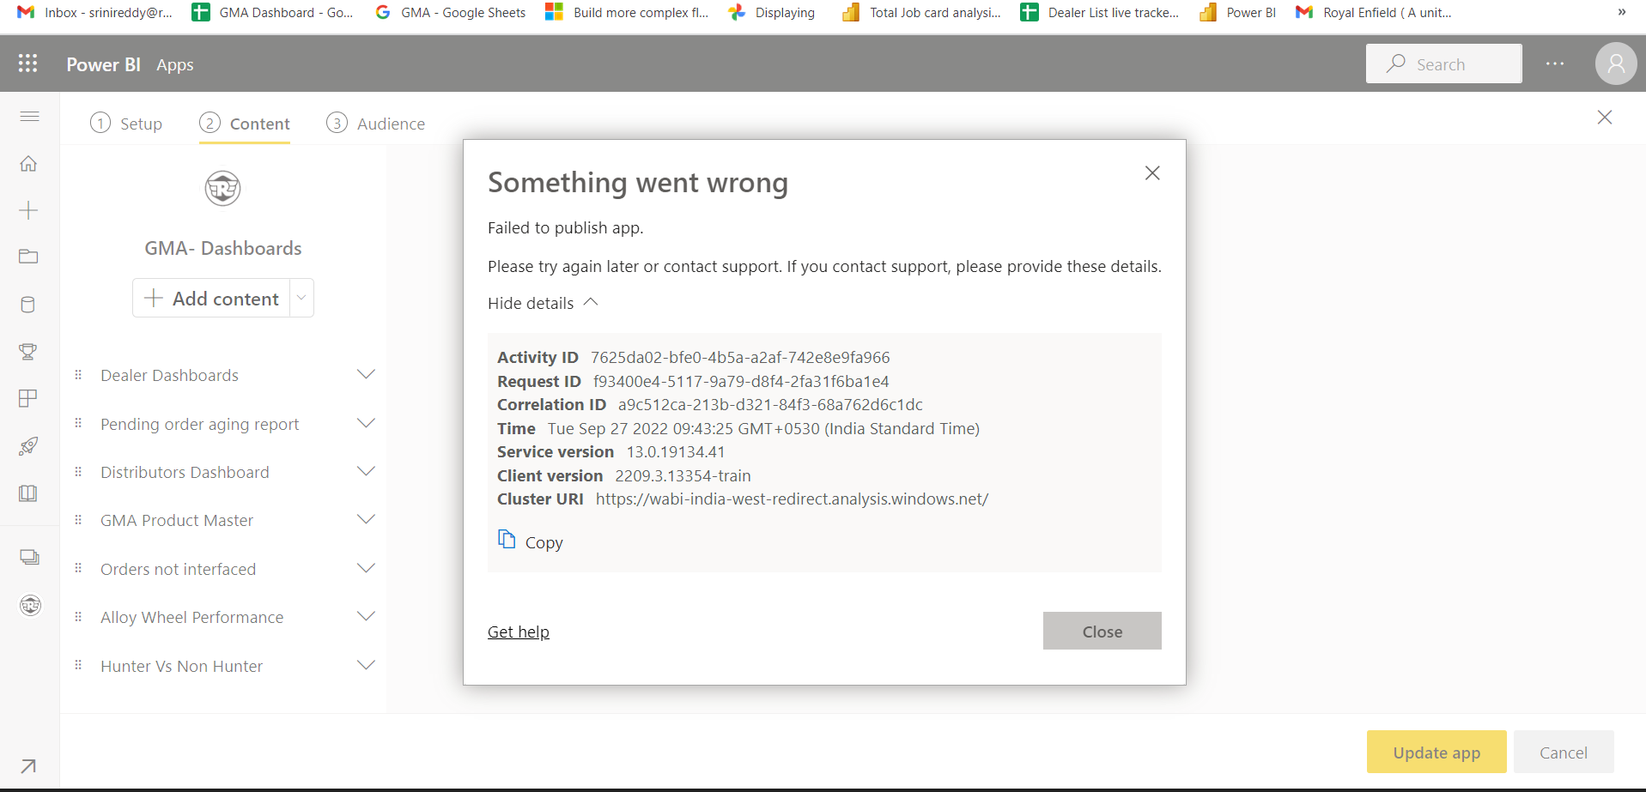Grab drag handle for Distributors Dashboard
Viewport: 1646px width, 792px height.
click(x=78, y=472)
